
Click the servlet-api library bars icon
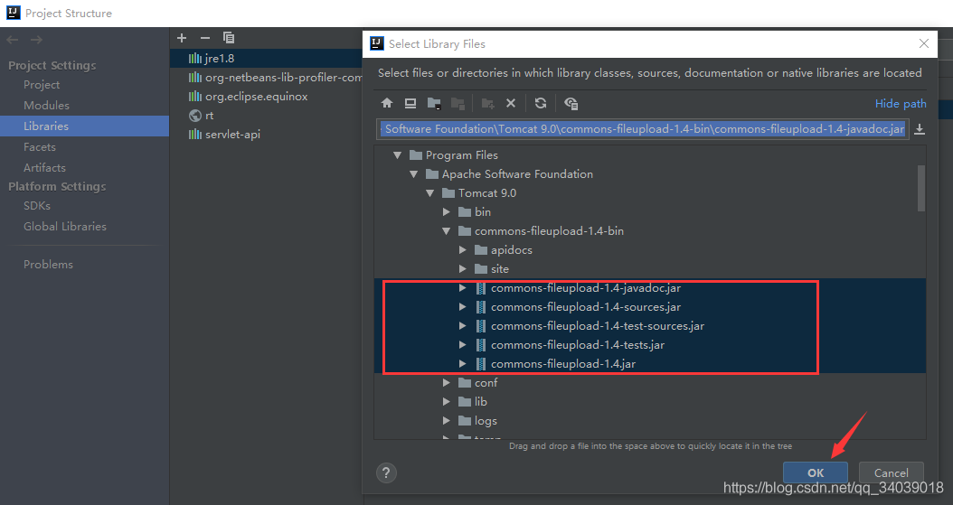[x=194, y=134]
